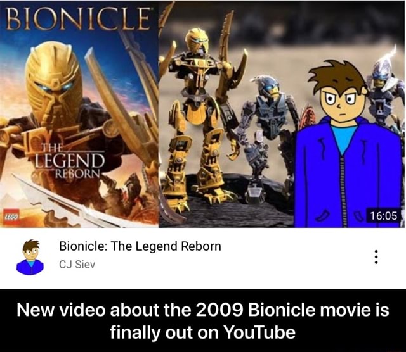Open the video titled Bionicle: The Legend Reborn

pos(140,246)
